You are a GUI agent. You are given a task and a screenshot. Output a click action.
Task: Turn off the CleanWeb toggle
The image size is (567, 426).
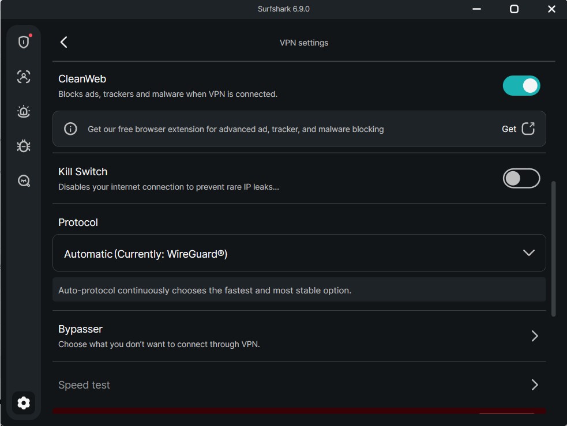pos(521,86)
